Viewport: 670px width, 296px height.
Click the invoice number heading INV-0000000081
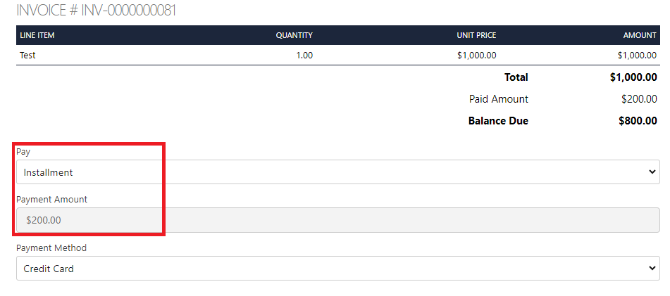pyautogui.click(x=97, y=11)
